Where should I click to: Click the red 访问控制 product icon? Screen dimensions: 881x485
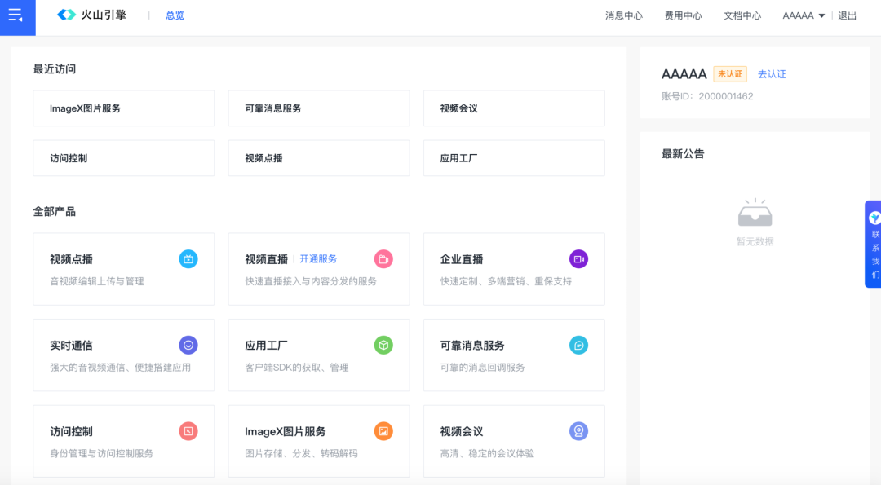tap(188, 431)
